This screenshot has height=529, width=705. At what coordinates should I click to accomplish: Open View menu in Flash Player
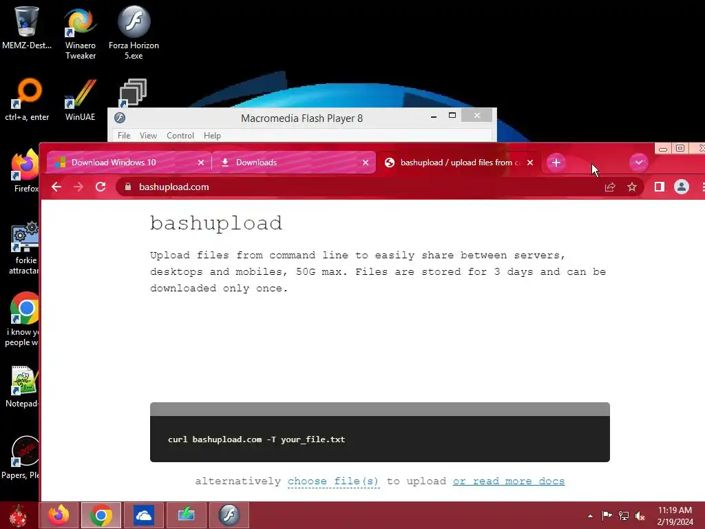tap(148, 136)
